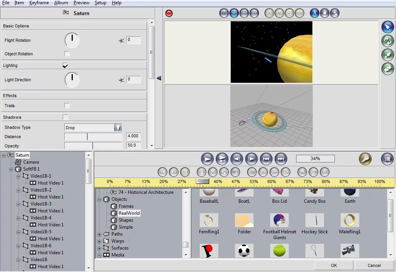The width and height of the screenshot is (396, 272).
Task: Enable the Object Rotation checkbox
Action: 67,54
